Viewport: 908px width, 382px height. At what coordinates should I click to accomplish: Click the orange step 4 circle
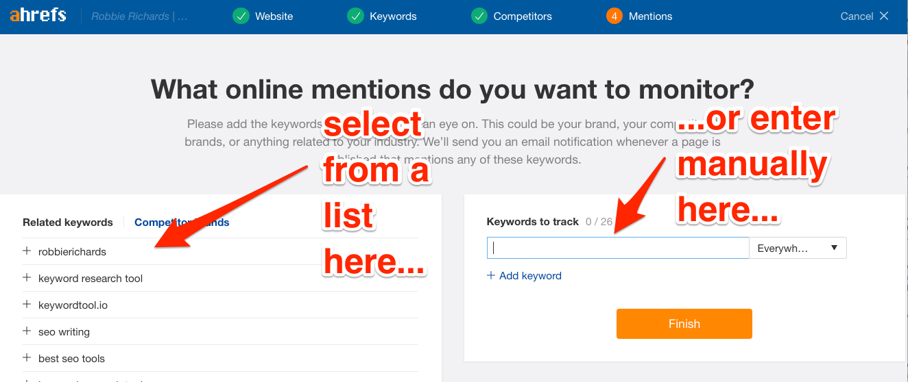pyautogui.click(x=614, y=16)
